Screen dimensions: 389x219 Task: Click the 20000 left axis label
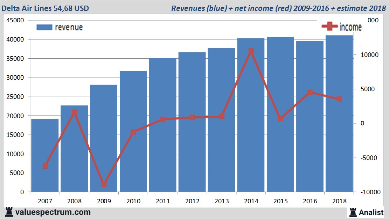pos(15,116)
